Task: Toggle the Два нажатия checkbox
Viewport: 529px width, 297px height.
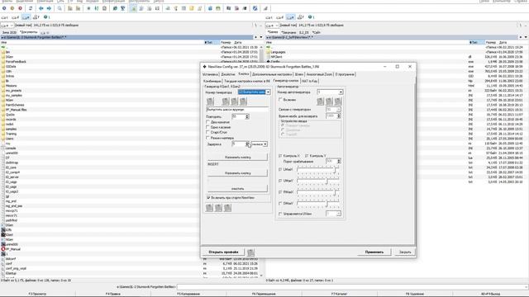Action: click(x=208, y=122)
